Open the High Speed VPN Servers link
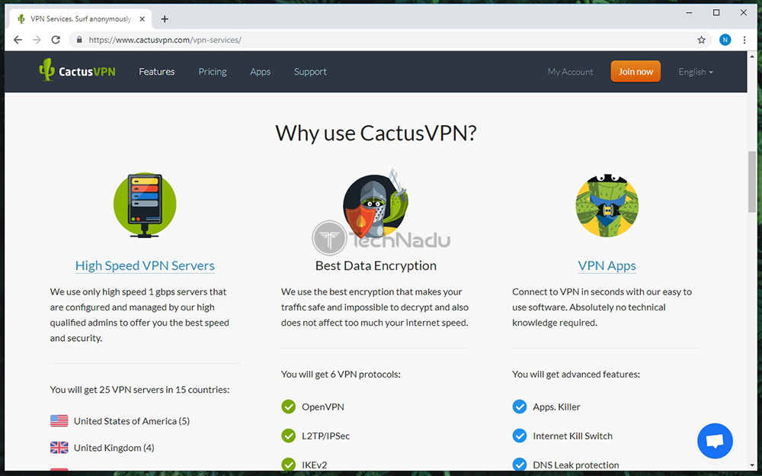The image size is (762, 476). tap(145, 265)
